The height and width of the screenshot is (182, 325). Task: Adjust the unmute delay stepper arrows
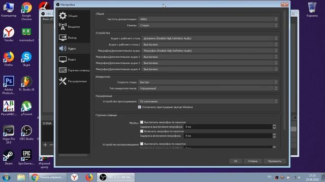[274, 136]
